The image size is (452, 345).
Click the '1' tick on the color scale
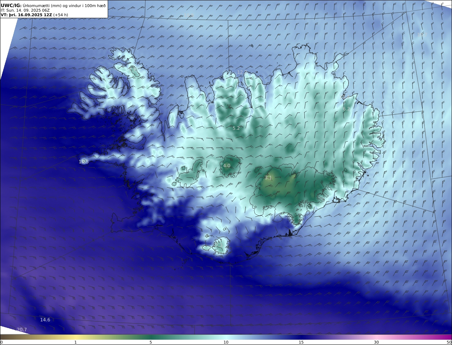[x=75, y=342]
